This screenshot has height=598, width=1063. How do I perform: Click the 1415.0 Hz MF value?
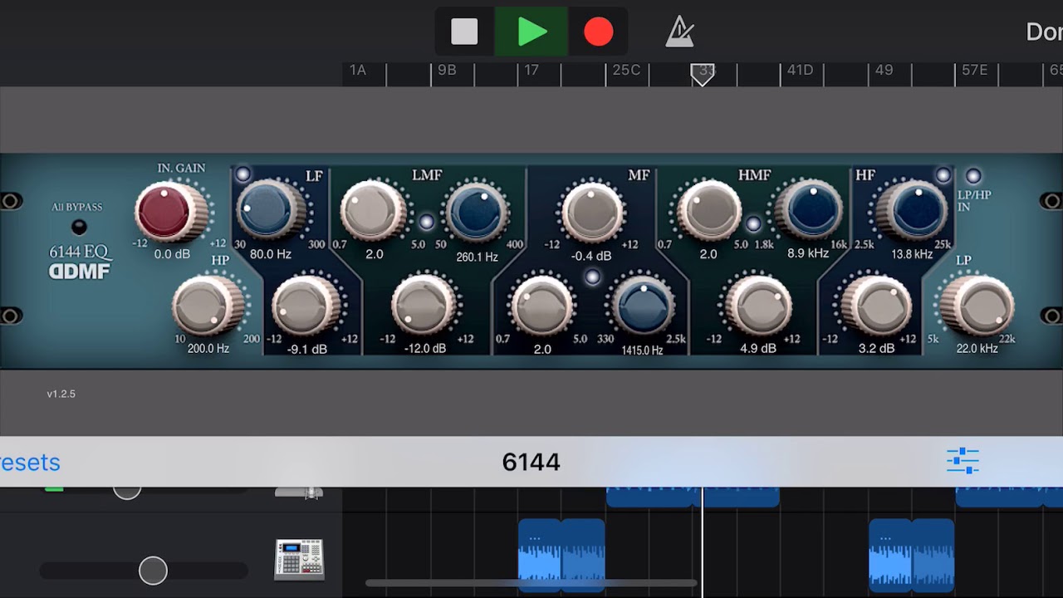pyautogui.click(x=643, y=350)
